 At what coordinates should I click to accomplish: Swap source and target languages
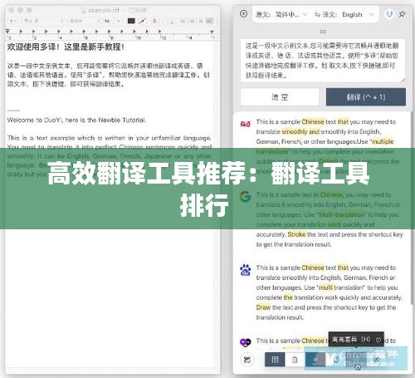(317, 14)
